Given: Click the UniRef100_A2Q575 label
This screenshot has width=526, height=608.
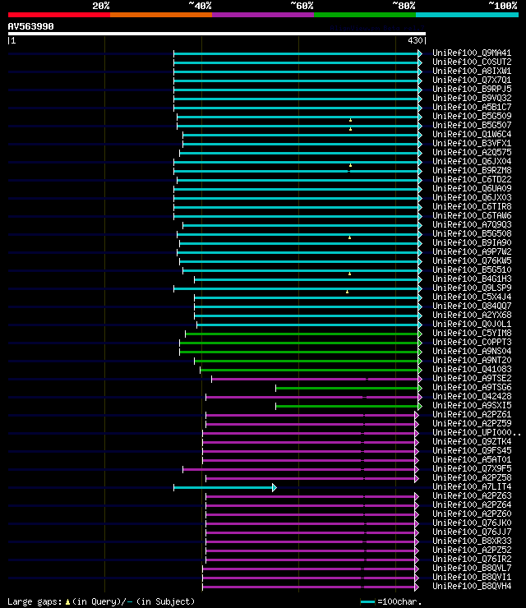Looking at the screenshot, I should [472, 152].
